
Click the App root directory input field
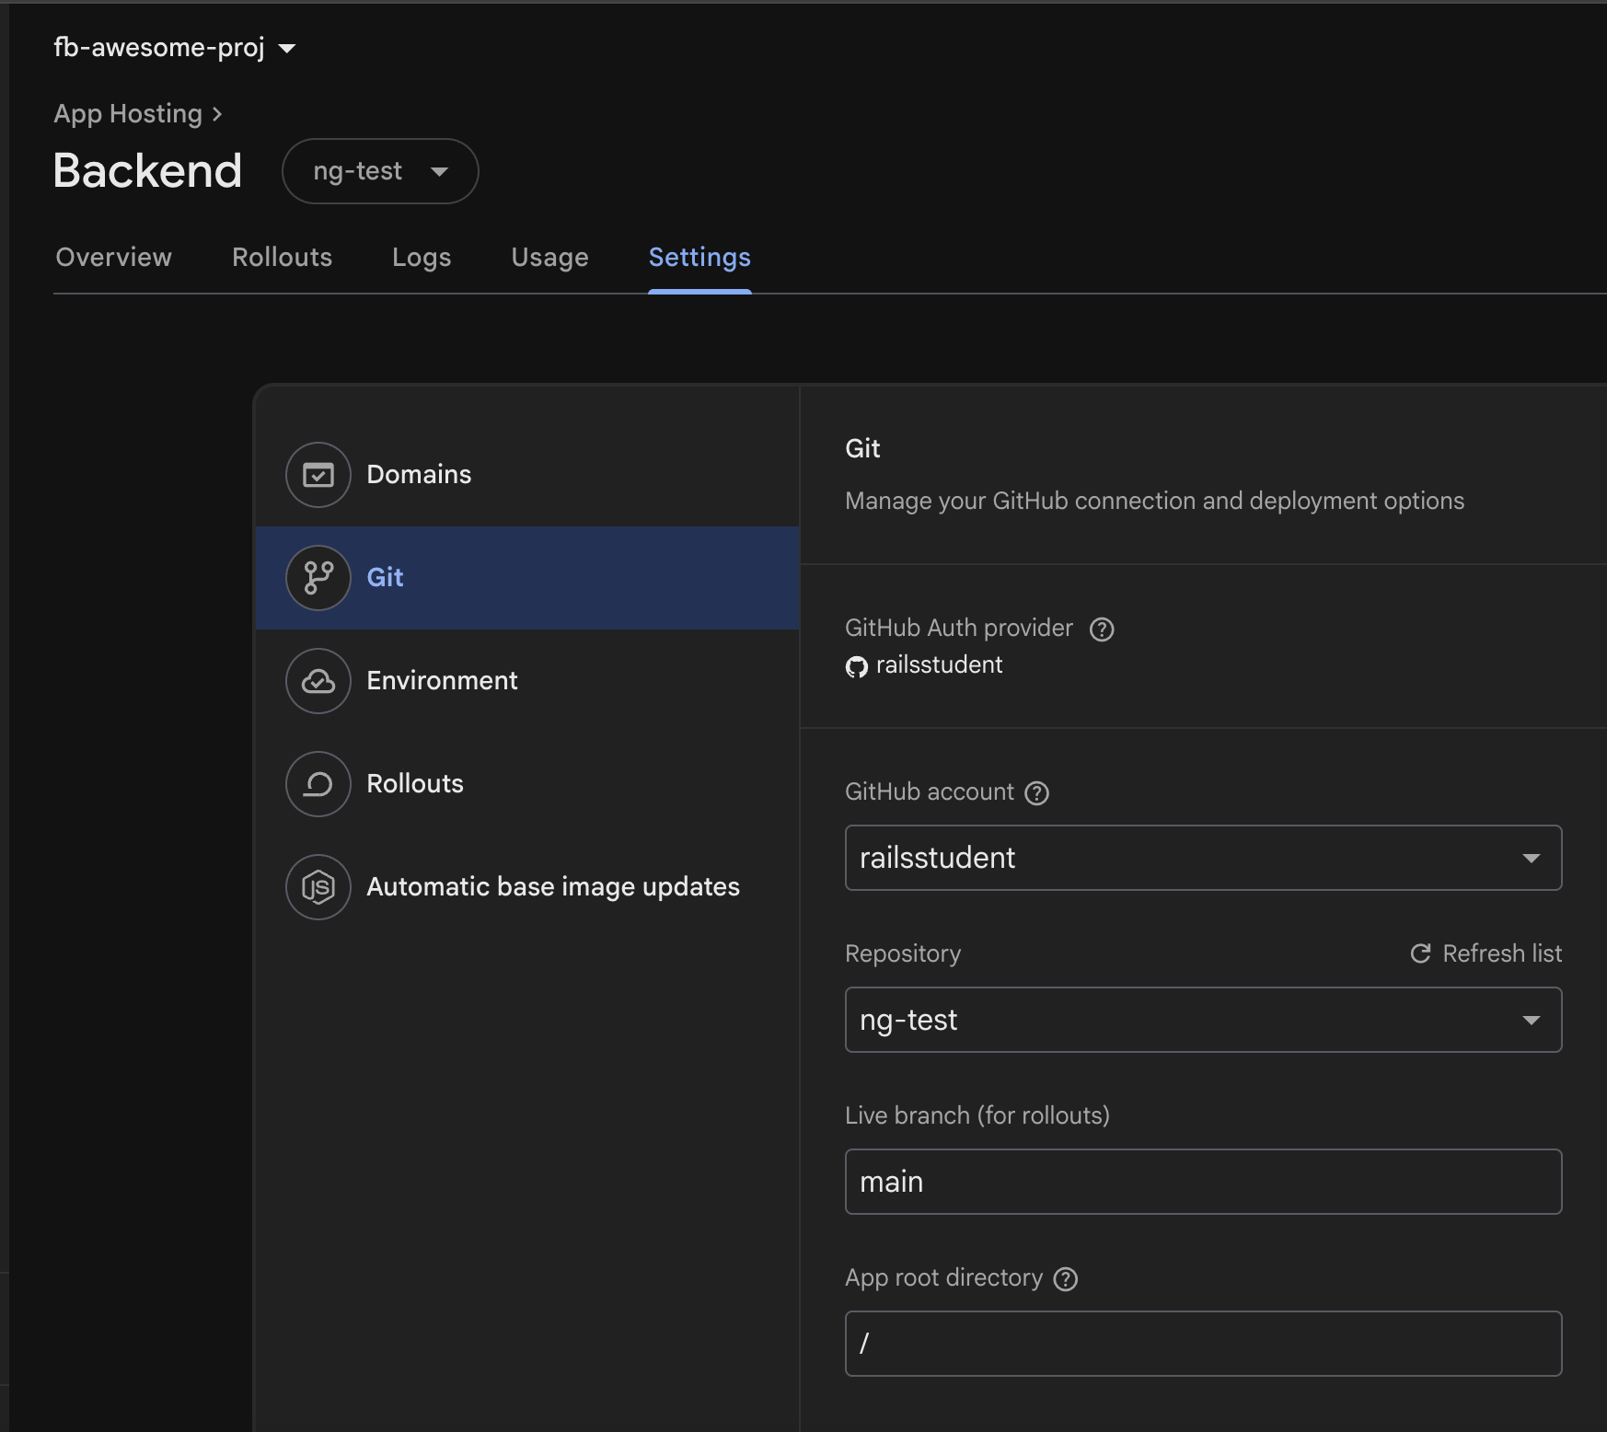point(1203,1344)
